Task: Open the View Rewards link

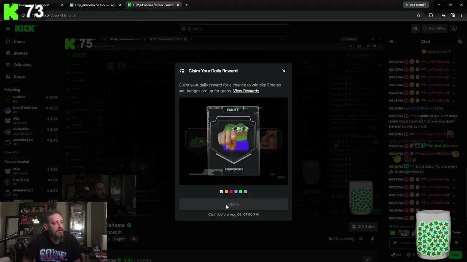Action: click(246, 91)
